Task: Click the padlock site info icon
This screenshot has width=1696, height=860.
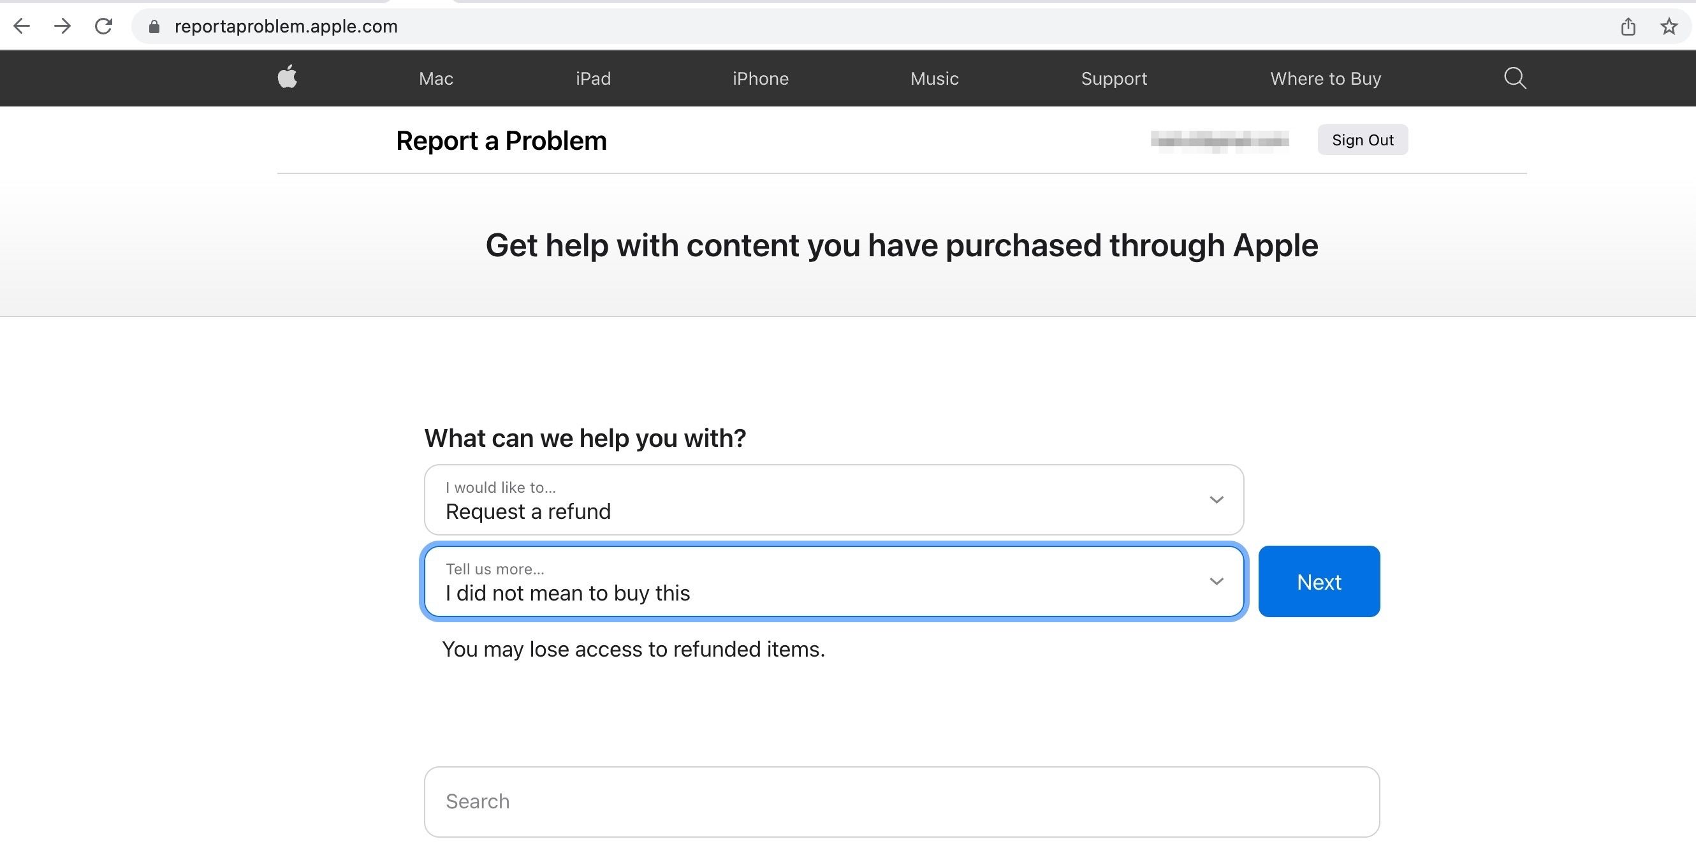Action: [x=154, y=26]
